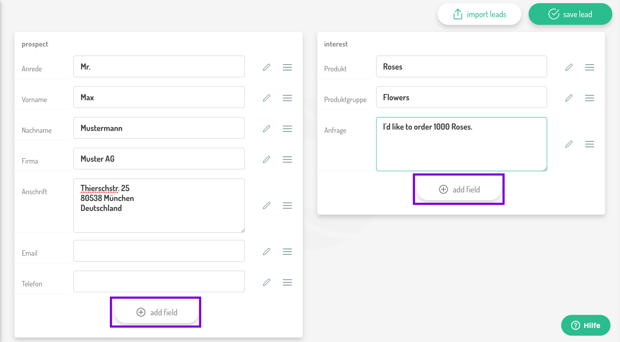Add a field to the interest section

[459, 189]
